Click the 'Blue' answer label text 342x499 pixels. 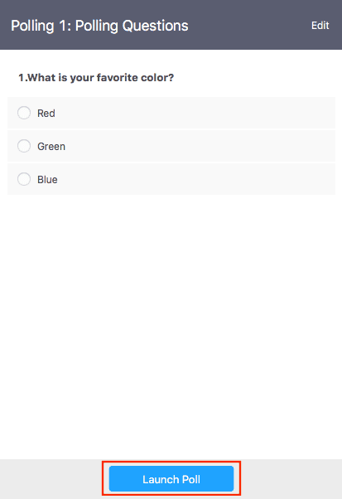coord(47,180)
